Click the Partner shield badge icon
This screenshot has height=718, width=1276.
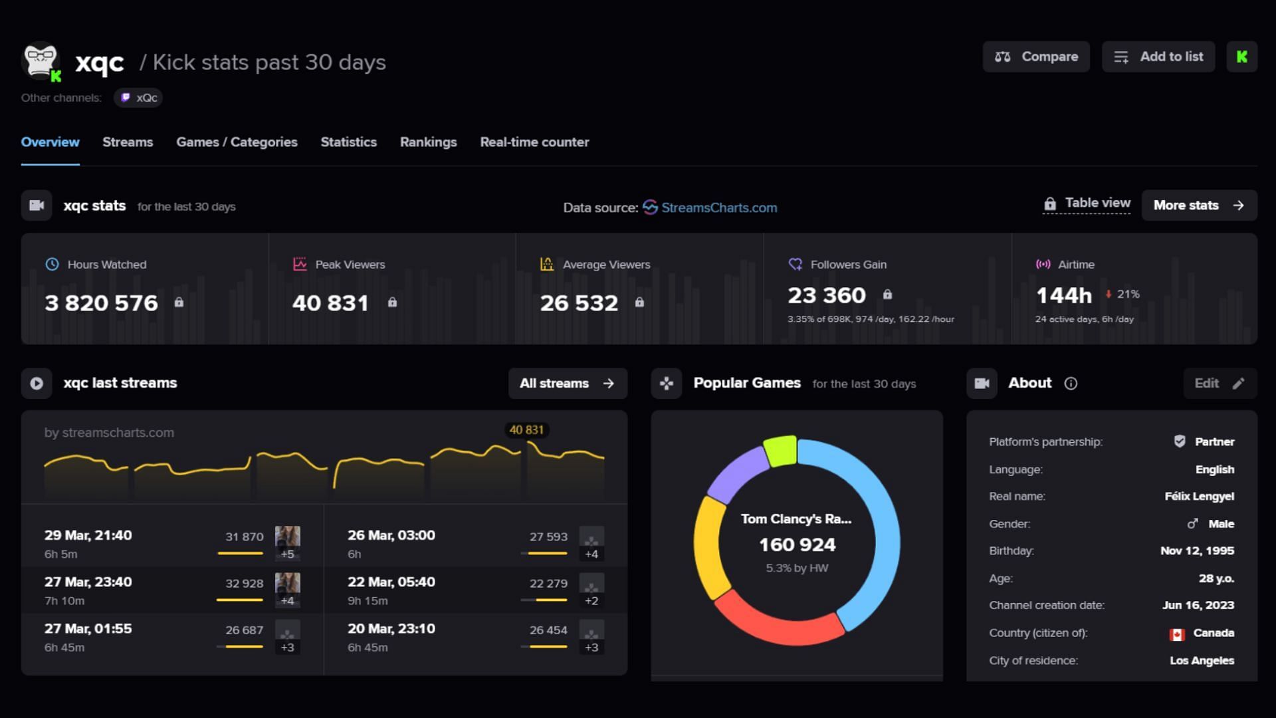pyautogui.click(x=1180, y=441)
